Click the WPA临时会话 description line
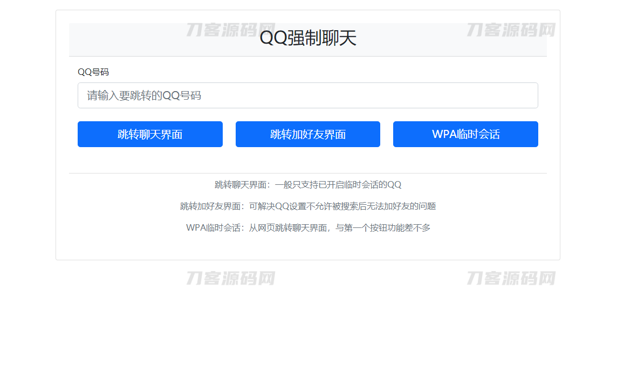Screen dimensions: 617x374 (x=308, y=227)
